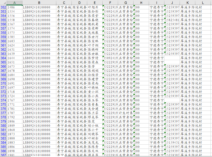212x157 pixels.
Task: Select column E header
Action: click(95, 3)
